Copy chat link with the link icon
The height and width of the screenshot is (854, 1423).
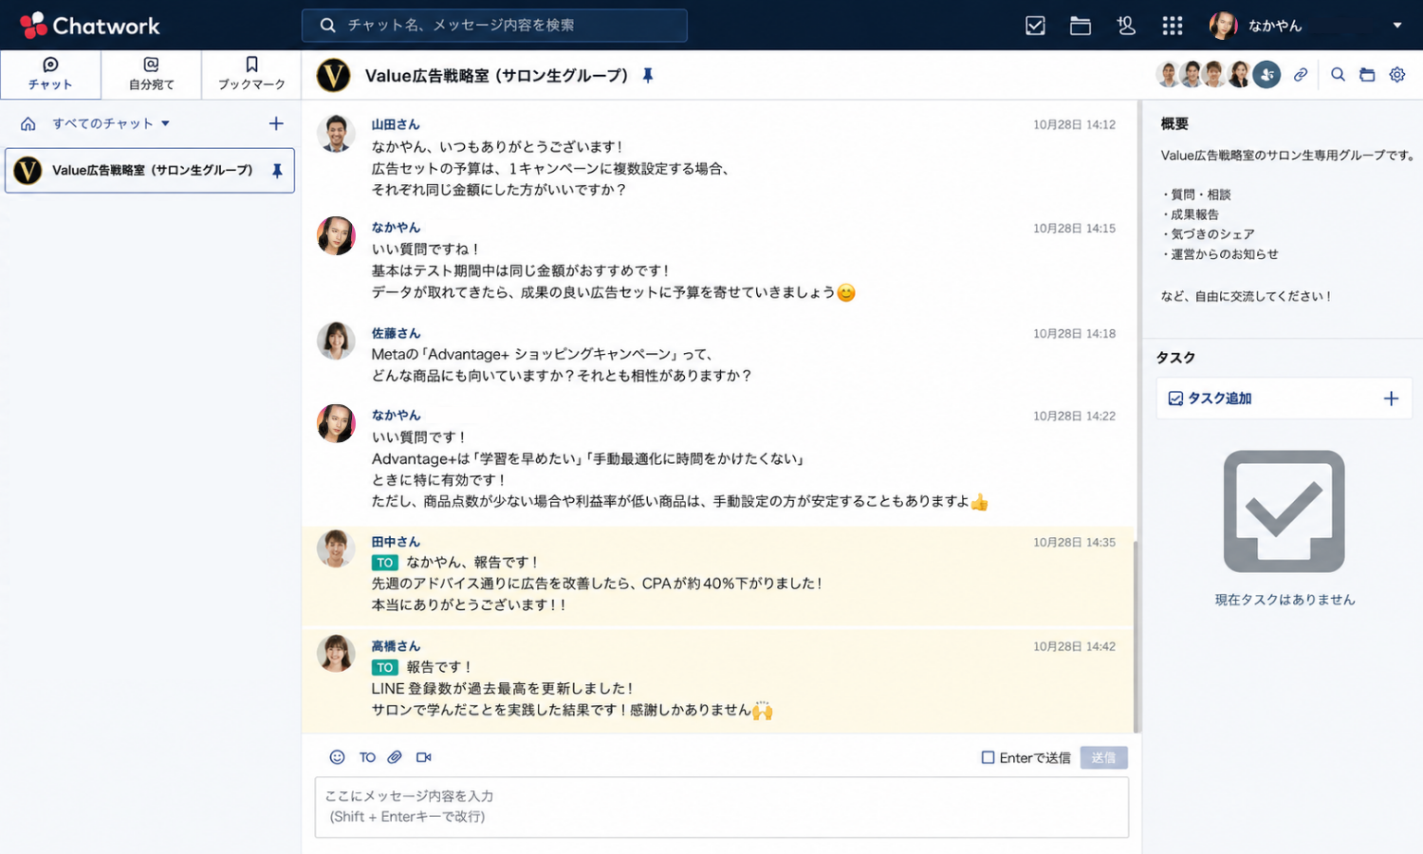(x=1301, y=75)
